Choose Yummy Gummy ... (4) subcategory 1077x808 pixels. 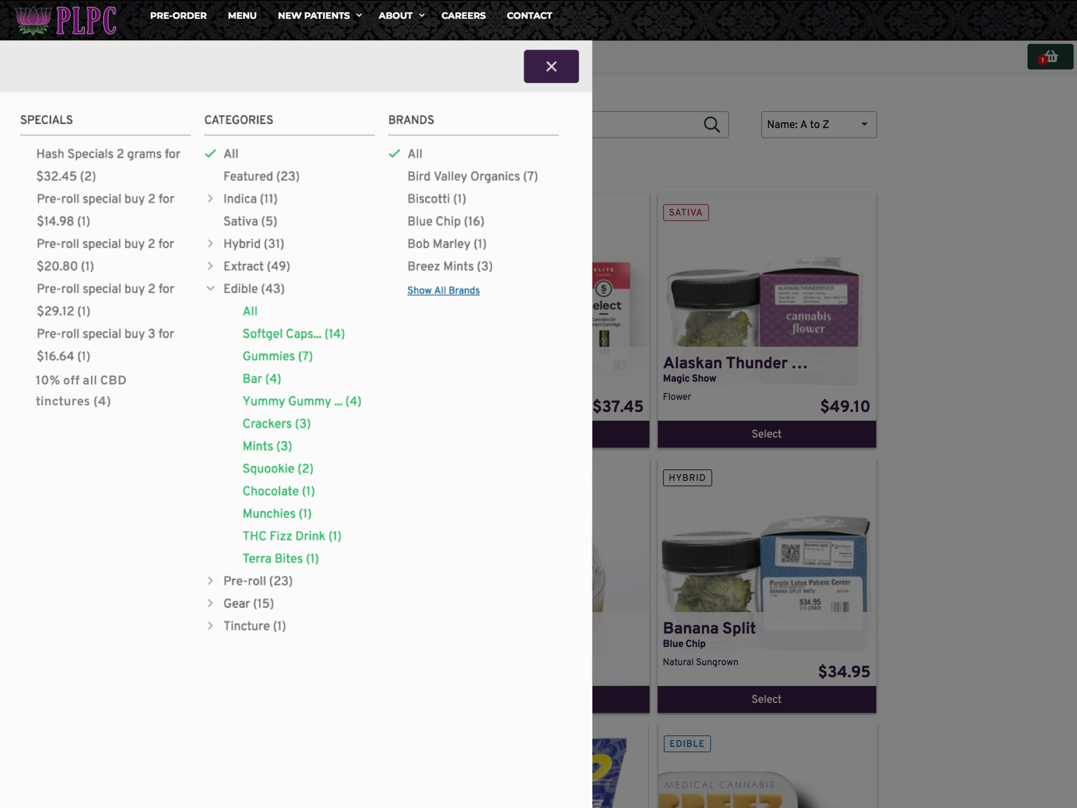point(302,401)
